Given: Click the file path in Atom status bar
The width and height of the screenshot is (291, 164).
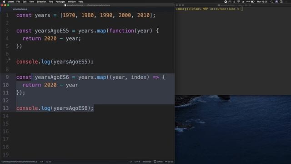Looking at the screenshot, I should click(20, 162).
